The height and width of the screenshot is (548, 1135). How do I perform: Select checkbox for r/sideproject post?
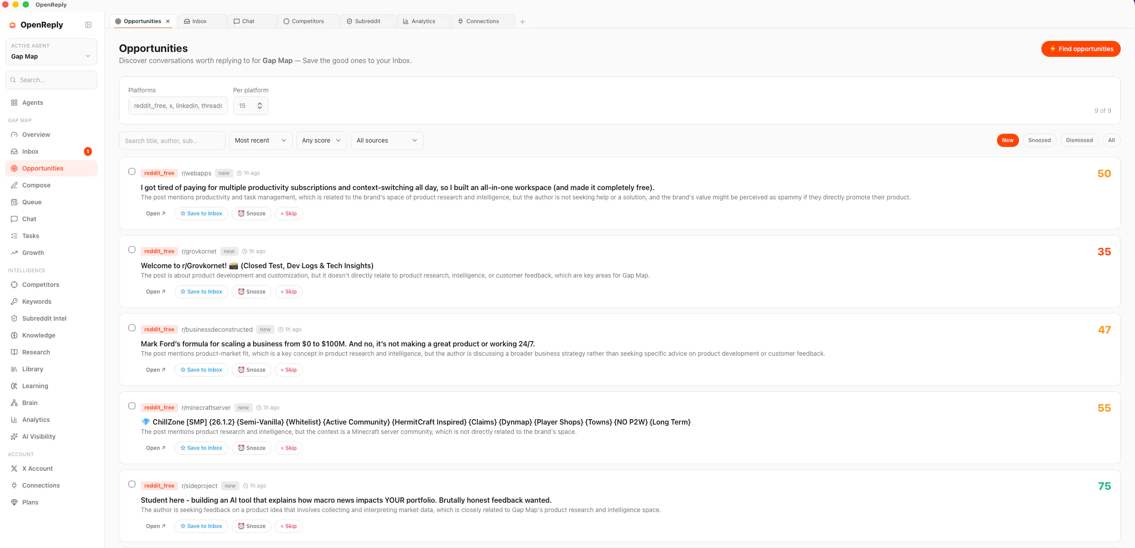tap(132, 484)
